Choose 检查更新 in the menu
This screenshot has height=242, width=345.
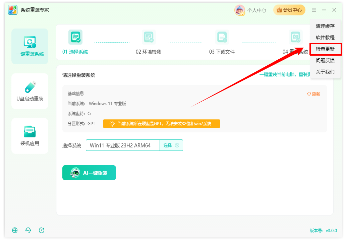325,49
